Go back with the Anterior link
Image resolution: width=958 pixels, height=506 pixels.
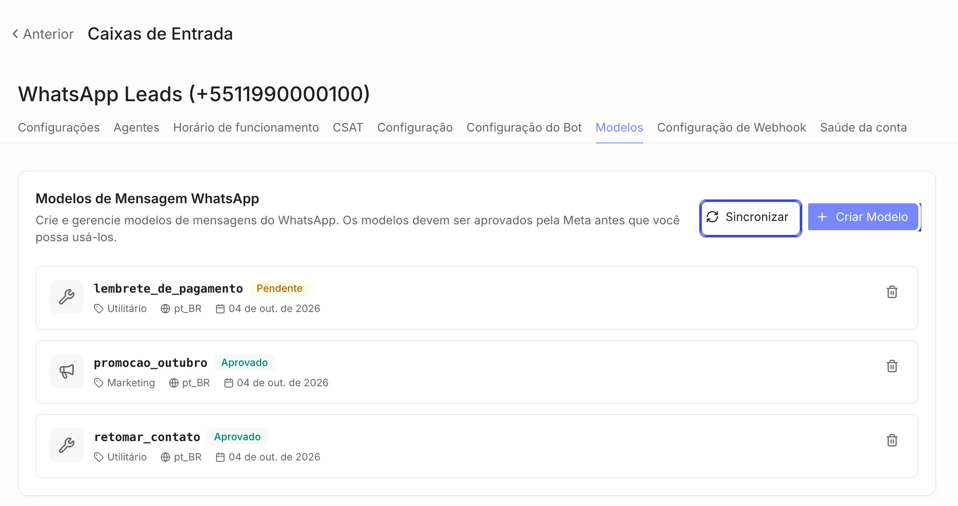click(43, 34)
